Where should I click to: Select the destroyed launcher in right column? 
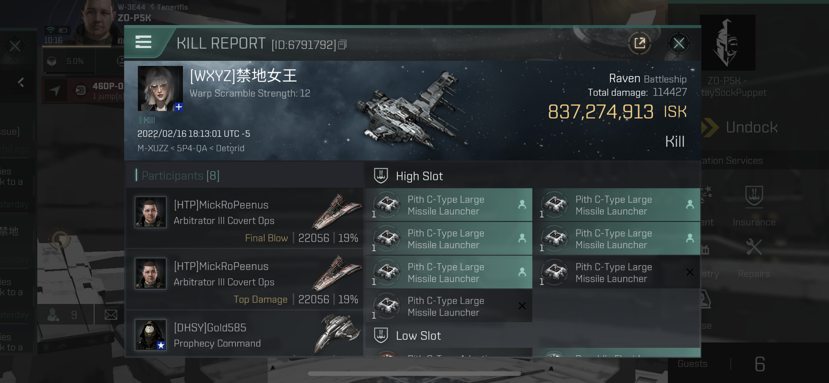pyautogui.click(x=617, y=272)
